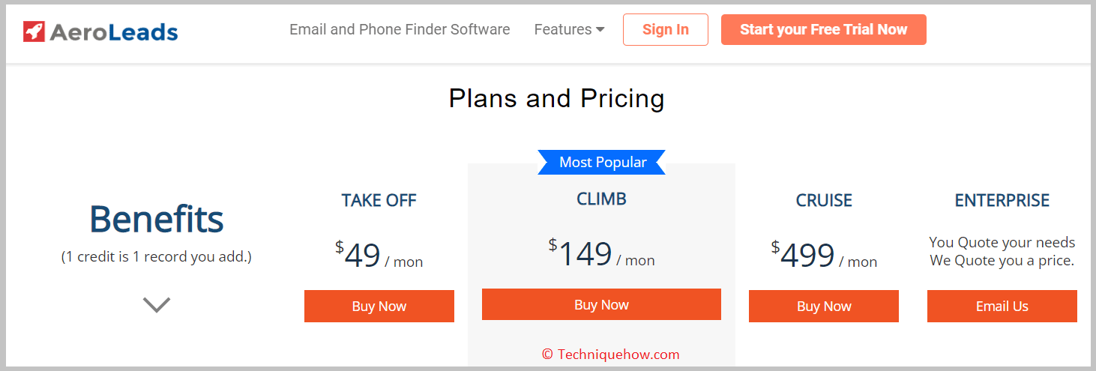Expand Benefits with the down chevron
The width and height of the screenshot is (1096, 371).
coord(157,305)
